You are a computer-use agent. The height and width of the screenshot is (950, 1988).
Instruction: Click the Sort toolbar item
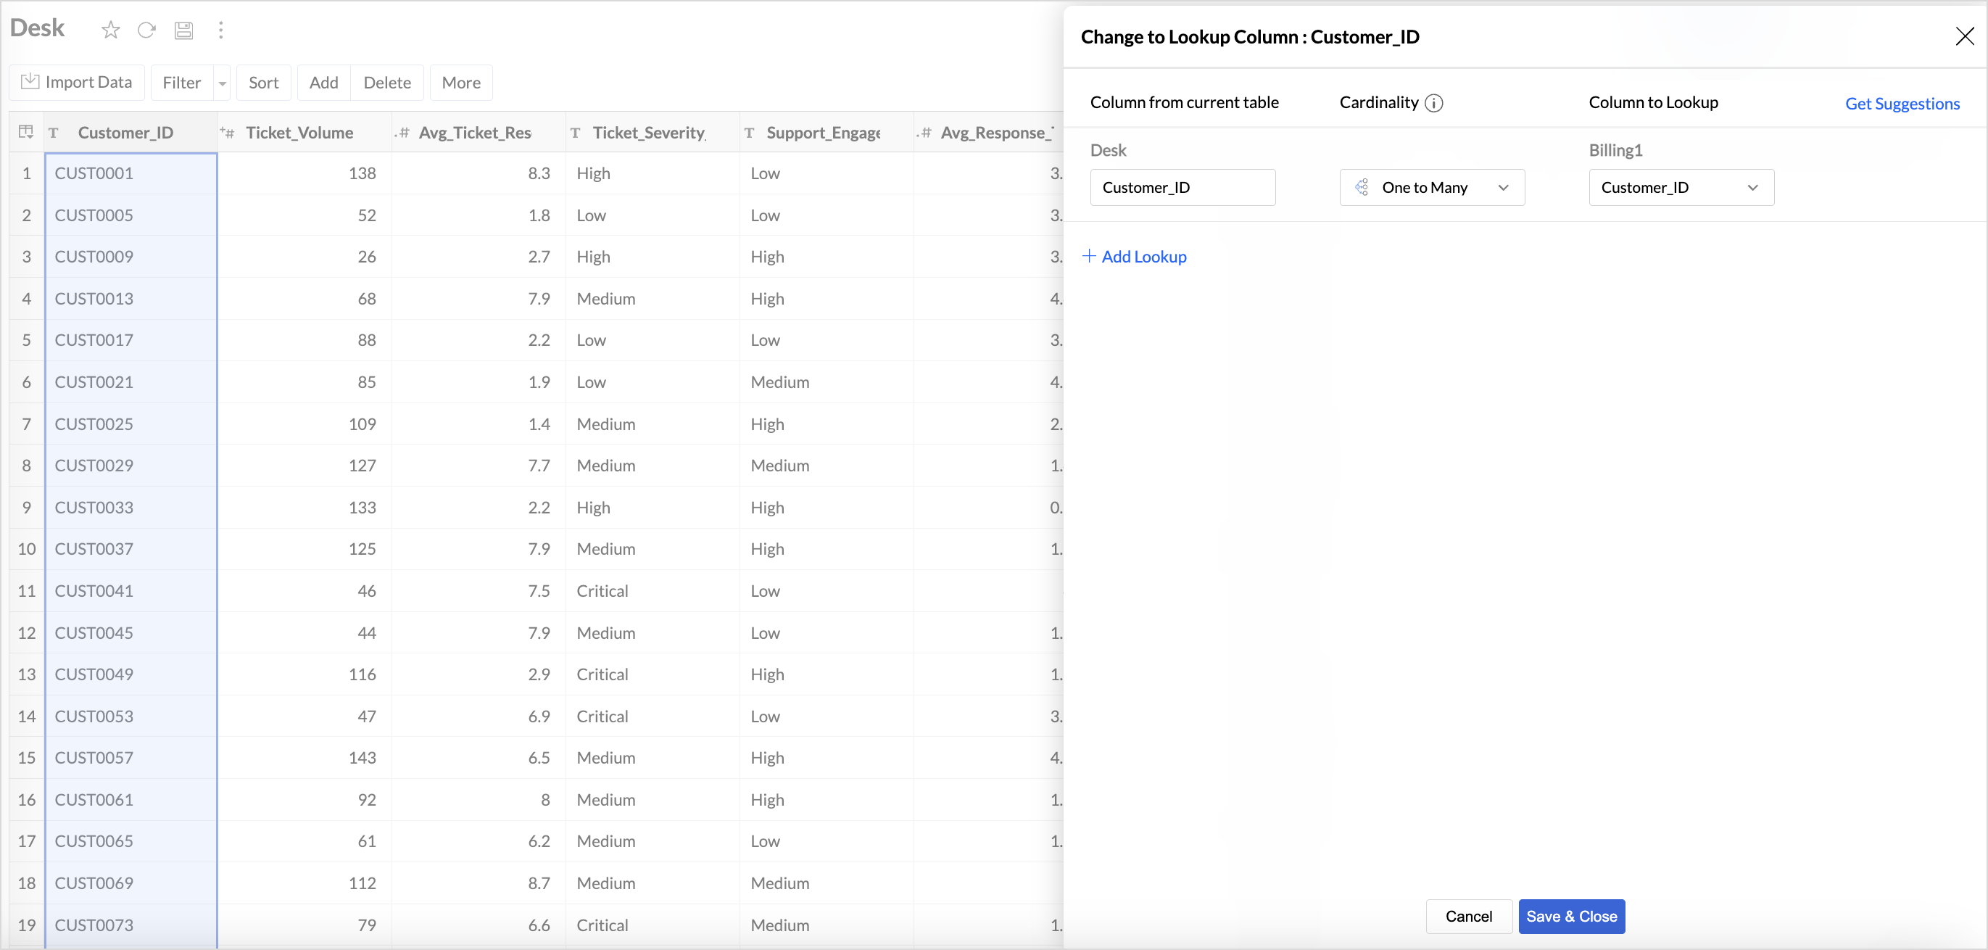point(263,83)
